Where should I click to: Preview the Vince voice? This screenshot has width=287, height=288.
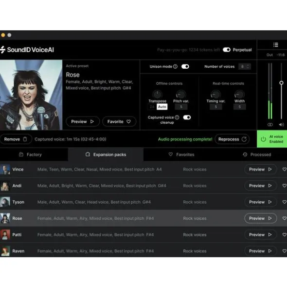(260, 170)
